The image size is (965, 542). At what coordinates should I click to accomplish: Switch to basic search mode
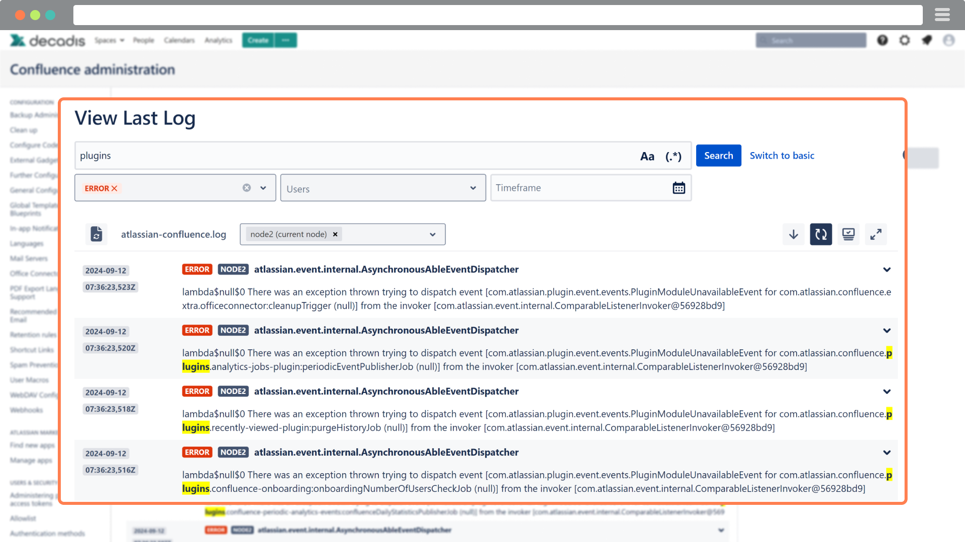click(782, 156)
